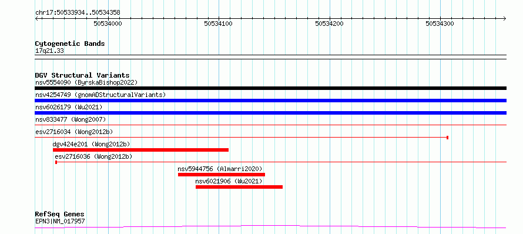Click the red start marker of esv2716036
The width and height of the screenshot is (523, 234).
pos(56,162)
